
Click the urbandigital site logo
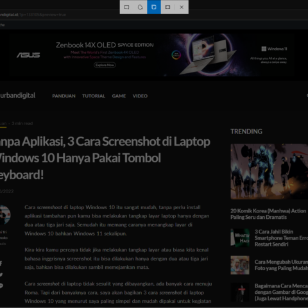(17, 96)
